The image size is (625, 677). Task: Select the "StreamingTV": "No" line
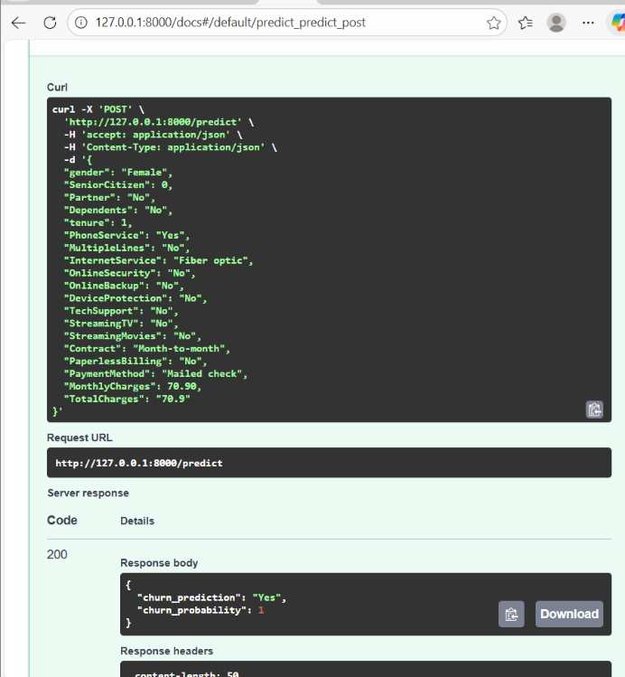(121, 324)
